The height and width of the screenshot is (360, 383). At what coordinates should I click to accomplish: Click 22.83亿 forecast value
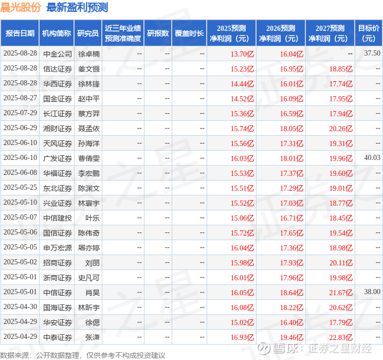(341, 337)
